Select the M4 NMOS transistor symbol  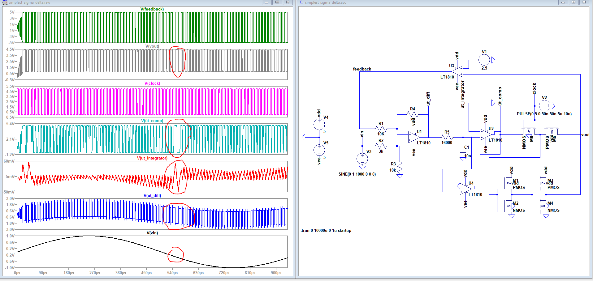tap(544, 206)
